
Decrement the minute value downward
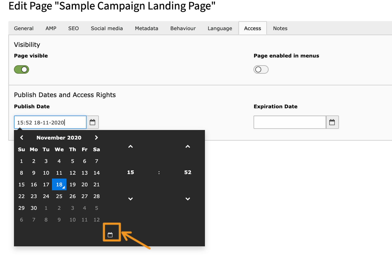(x=187, y=199)
